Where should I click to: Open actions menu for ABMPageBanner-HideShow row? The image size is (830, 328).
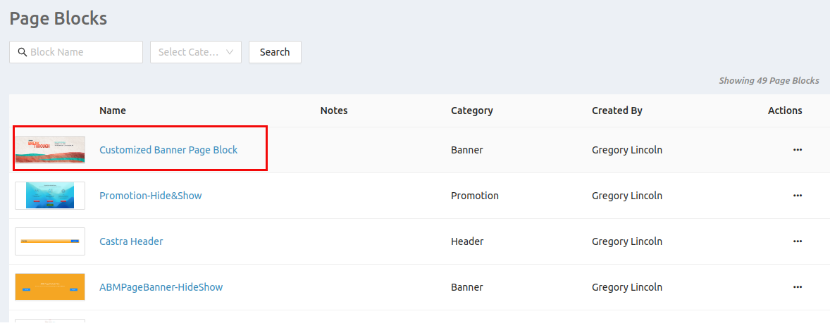pyautogui.click(x=797, y=286)
